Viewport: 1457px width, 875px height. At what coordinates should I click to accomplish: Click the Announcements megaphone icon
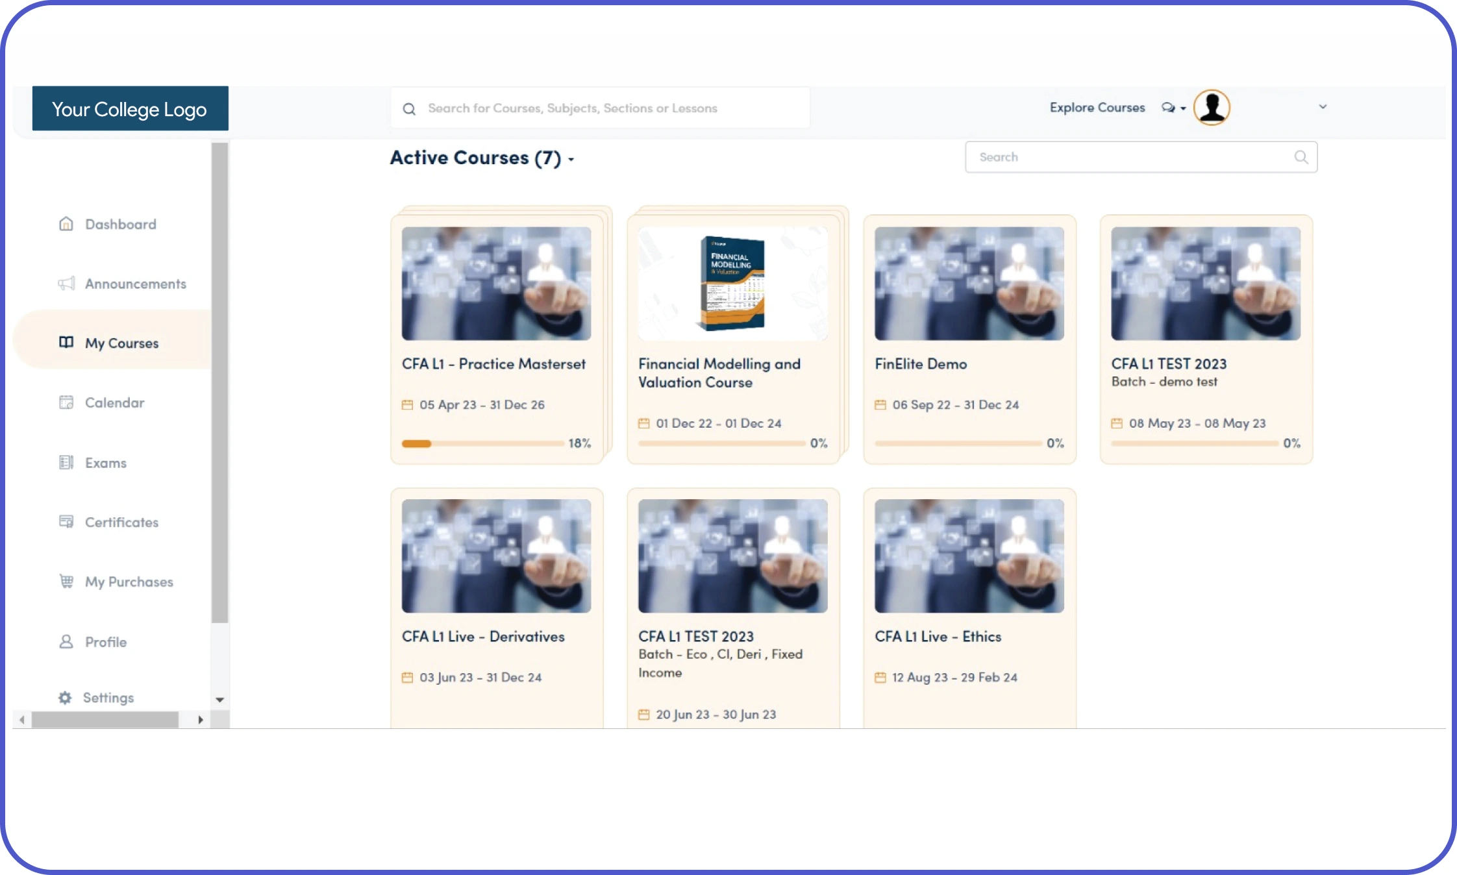point(66,284)
